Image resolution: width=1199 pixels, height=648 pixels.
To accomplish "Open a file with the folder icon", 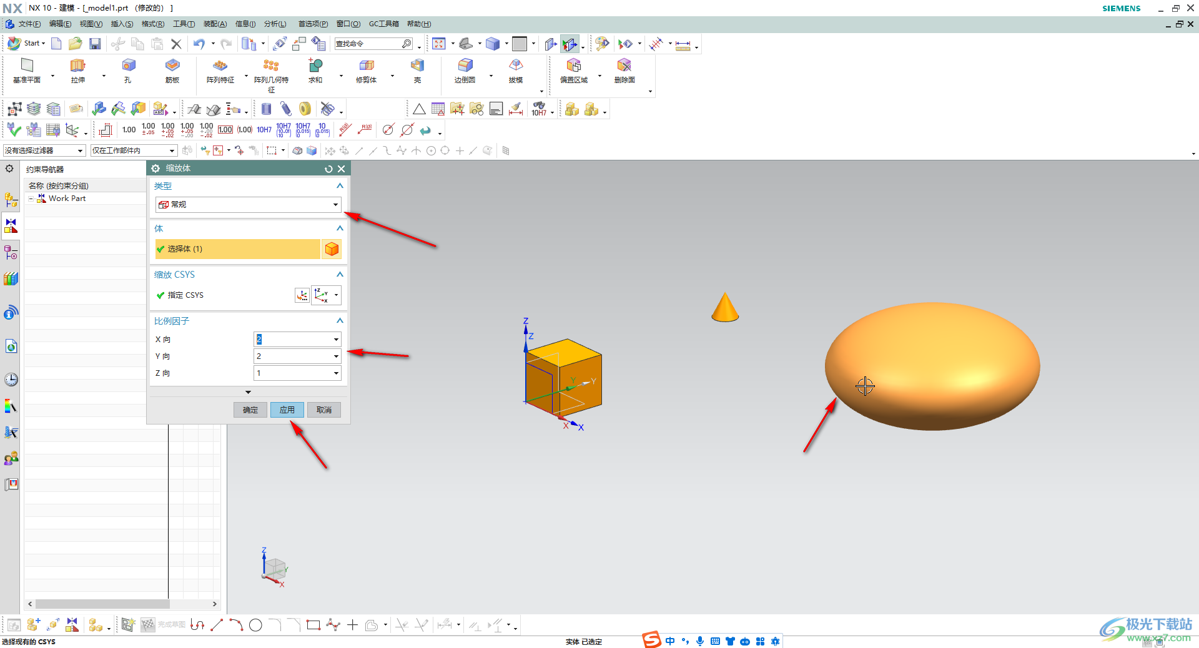I will 76,44.
